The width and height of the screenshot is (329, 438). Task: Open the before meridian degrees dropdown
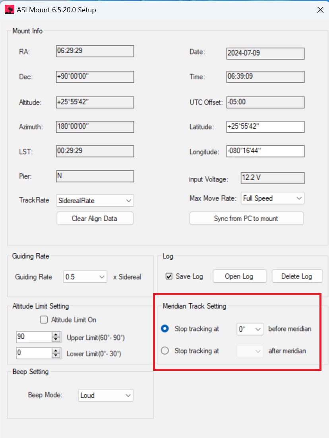[250, 329]
